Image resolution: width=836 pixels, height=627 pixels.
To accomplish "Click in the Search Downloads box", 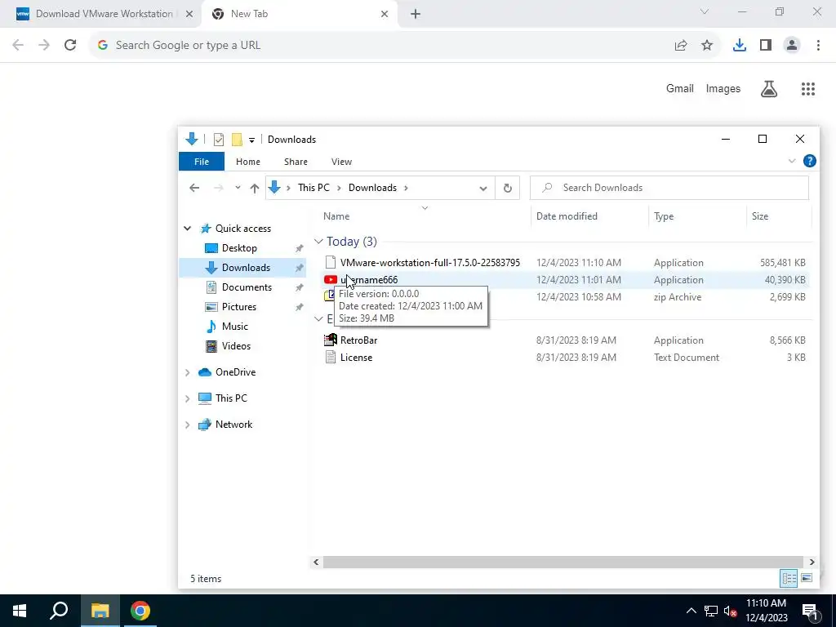I will click(669, 188).
